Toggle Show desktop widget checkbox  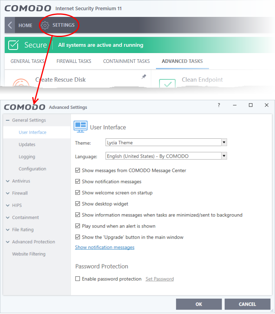pos(78,204)
